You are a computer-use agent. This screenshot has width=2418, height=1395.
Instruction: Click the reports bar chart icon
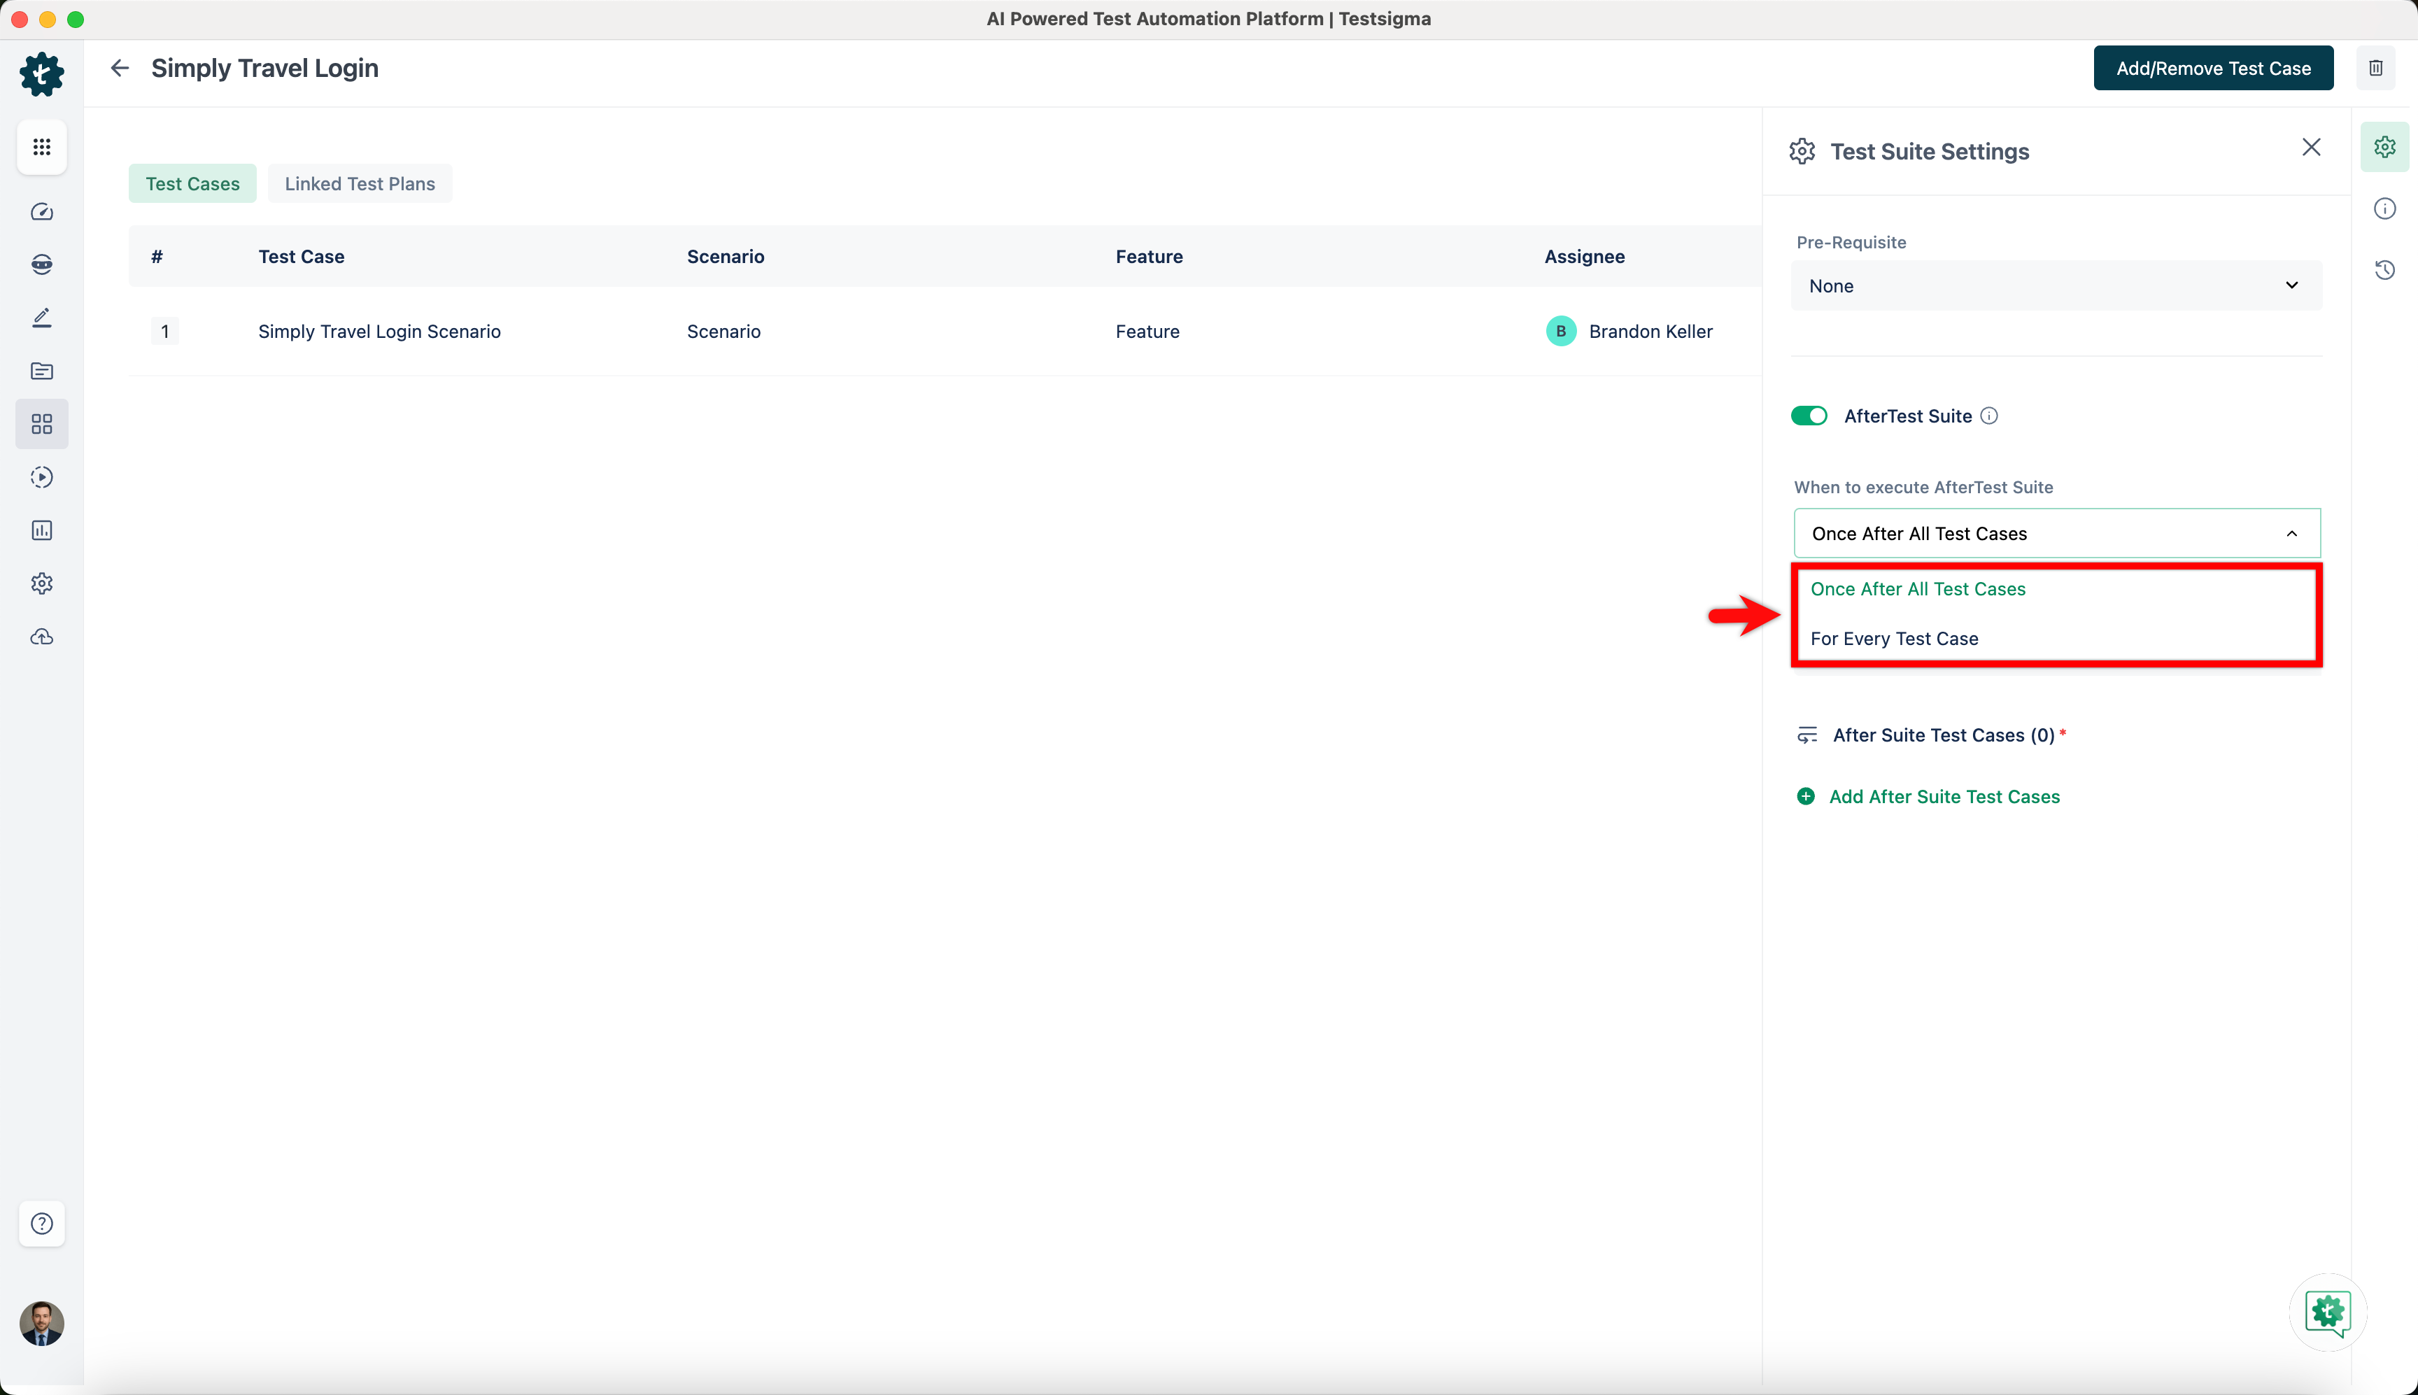41,531
